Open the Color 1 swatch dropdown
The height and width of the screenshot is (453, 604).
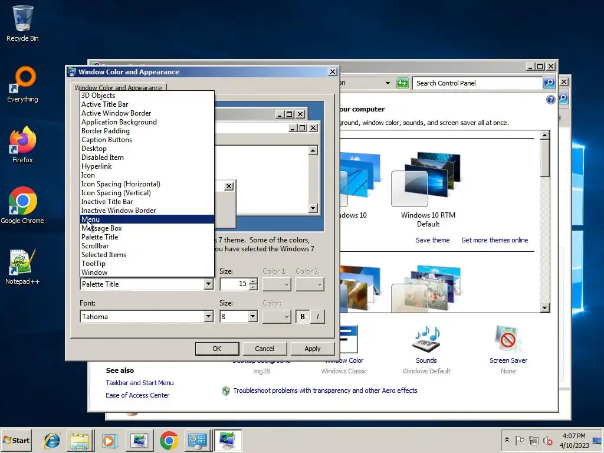point(276,284)
